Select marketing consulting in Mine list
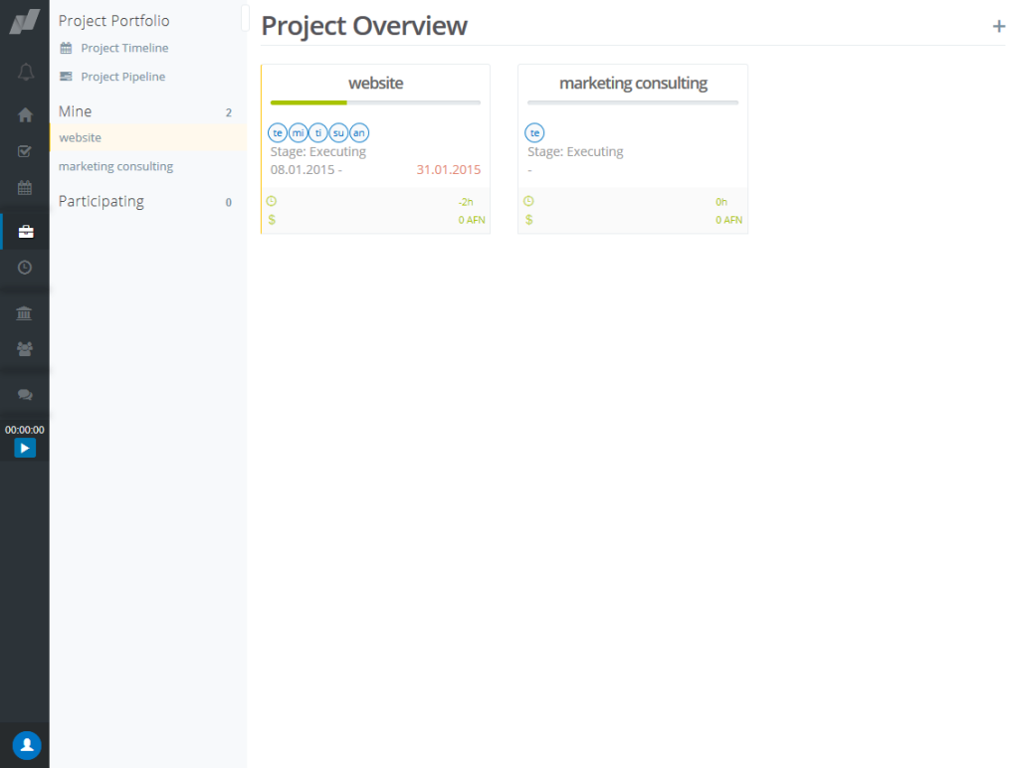Viewport: 1019px width, 768px height. 115,166
